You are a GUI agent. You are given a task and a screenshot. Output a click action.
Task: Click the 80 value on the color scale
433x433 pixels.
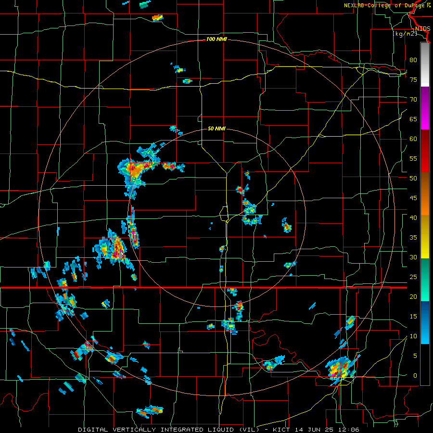(413, 60)
